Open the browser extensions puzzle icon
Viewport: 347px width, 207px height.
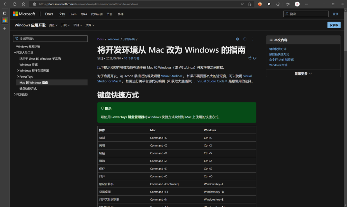[x=278, y=4]
